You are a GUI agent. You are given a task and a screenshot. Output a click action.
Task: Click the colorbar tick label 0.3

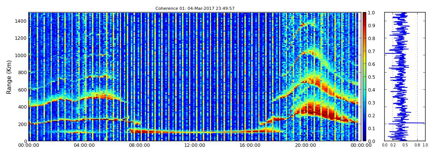[371, 103]
